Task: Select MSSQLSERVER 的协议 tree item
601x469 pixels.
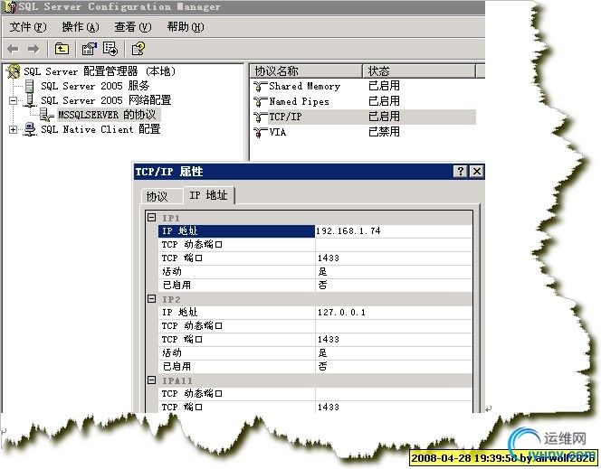Action: coord(107,115)
